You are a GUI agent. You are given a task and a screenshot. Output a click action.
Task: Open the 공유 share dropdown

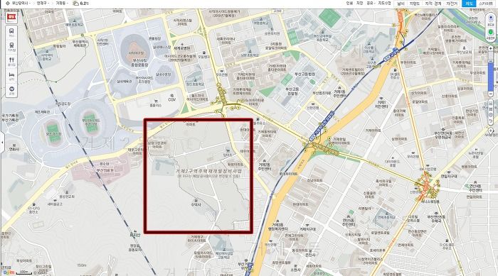pyautogui.click(x=371, y=3)
